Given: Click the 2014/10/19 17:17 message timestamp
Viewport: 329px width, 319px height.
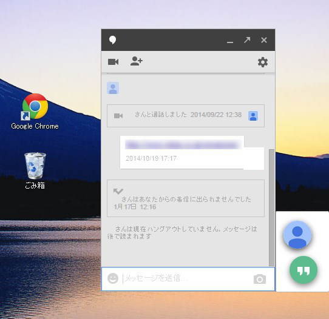Looking at the screenshot, I should 151,158.
